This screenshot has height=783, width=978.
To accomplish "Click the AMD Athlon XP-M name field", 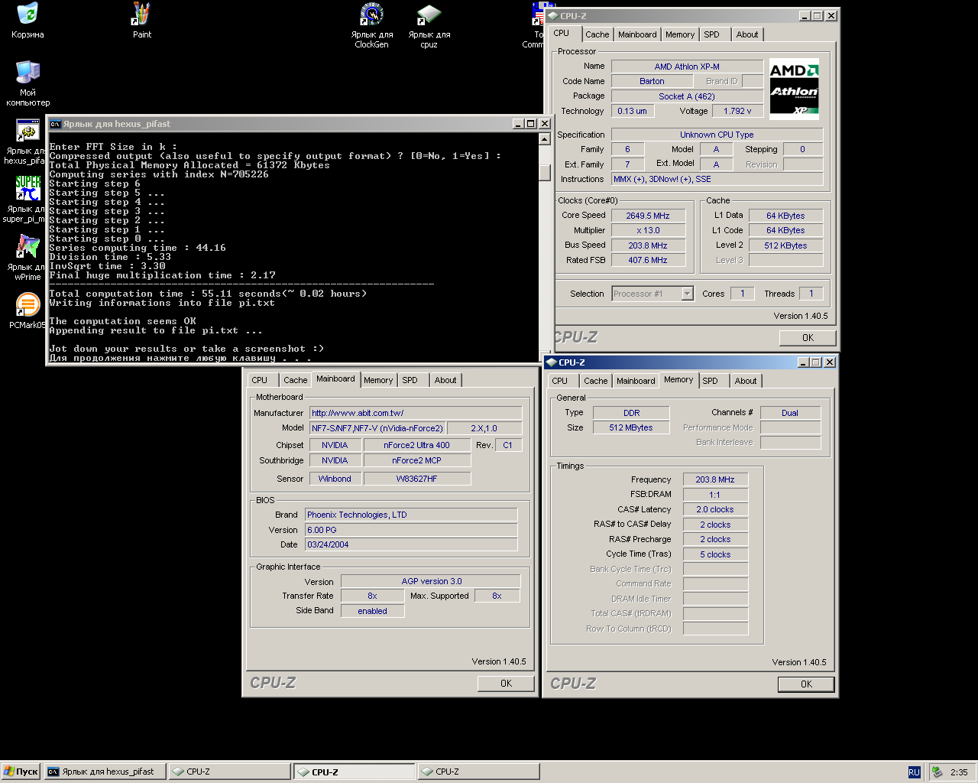I will coord(687,67).
